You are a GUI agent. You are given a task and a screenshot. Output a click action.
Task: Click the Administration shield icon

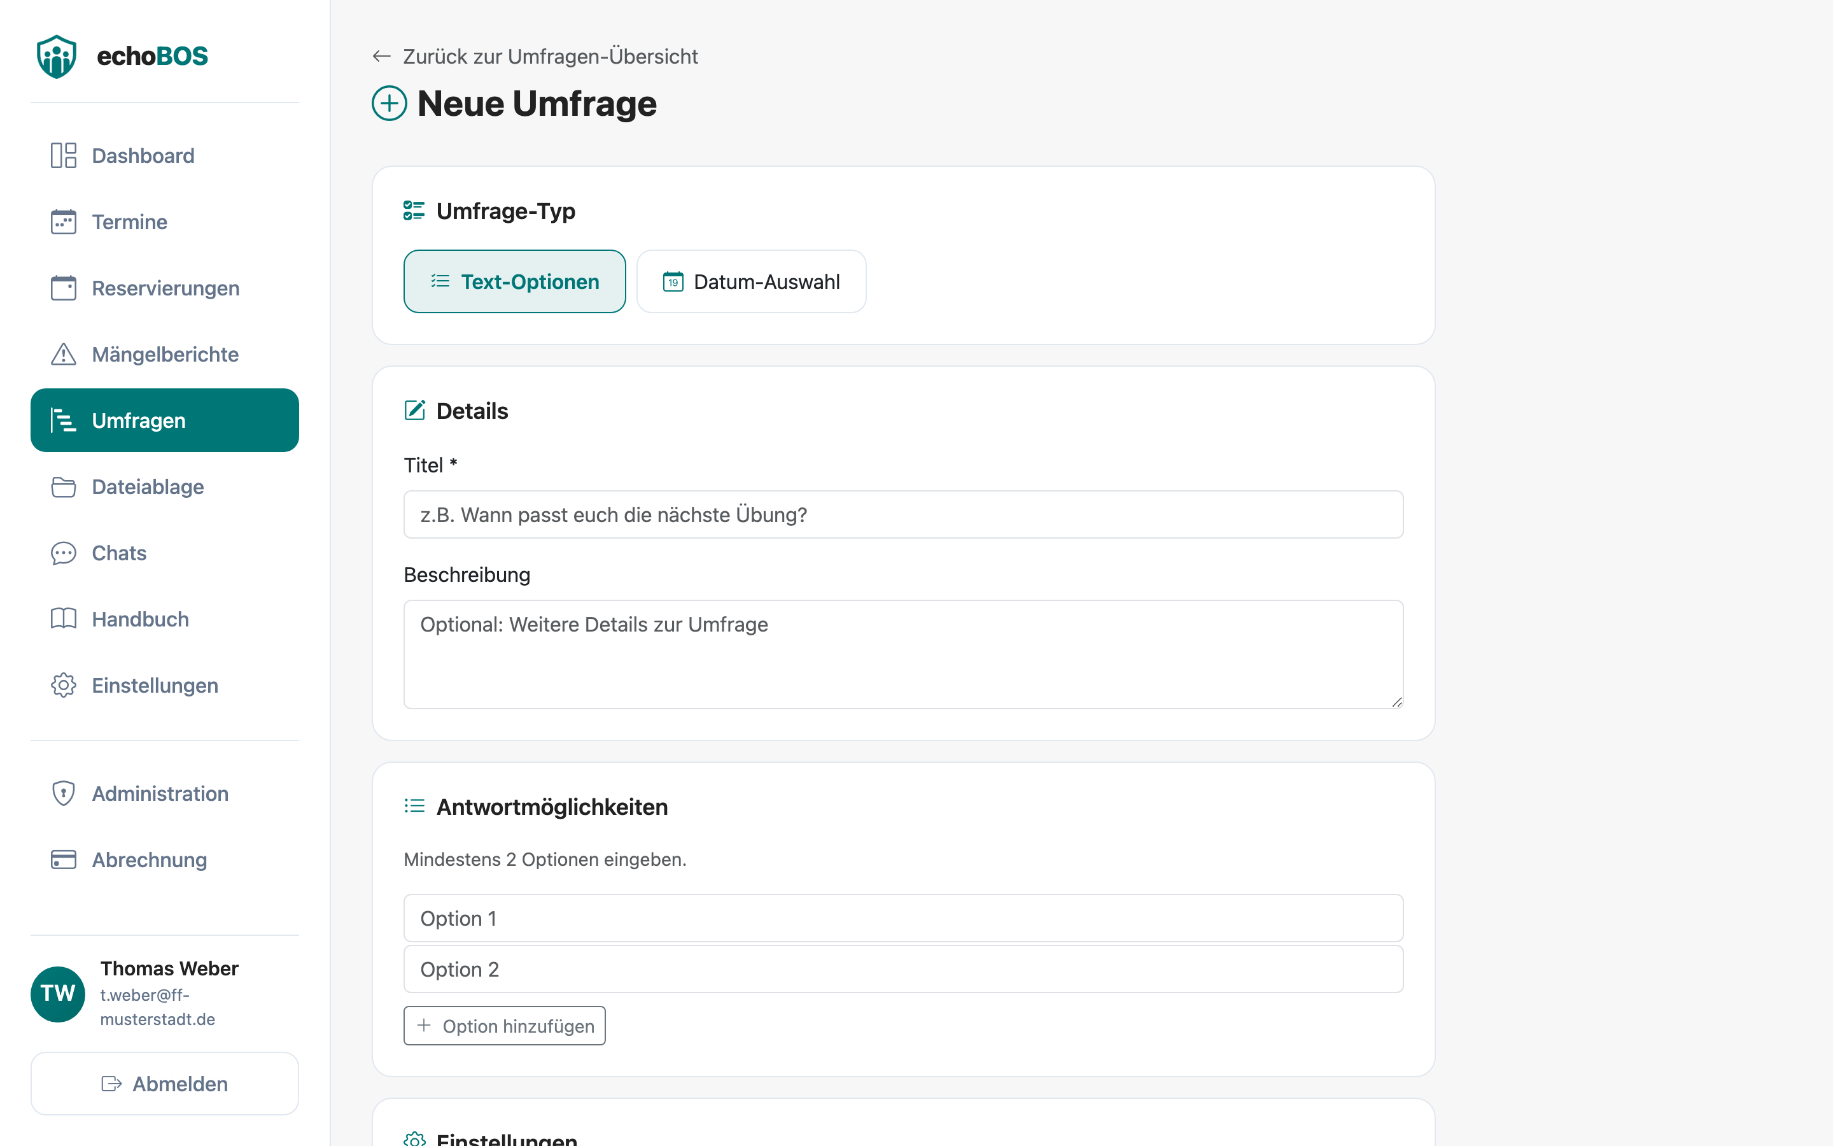coord(64,793)
